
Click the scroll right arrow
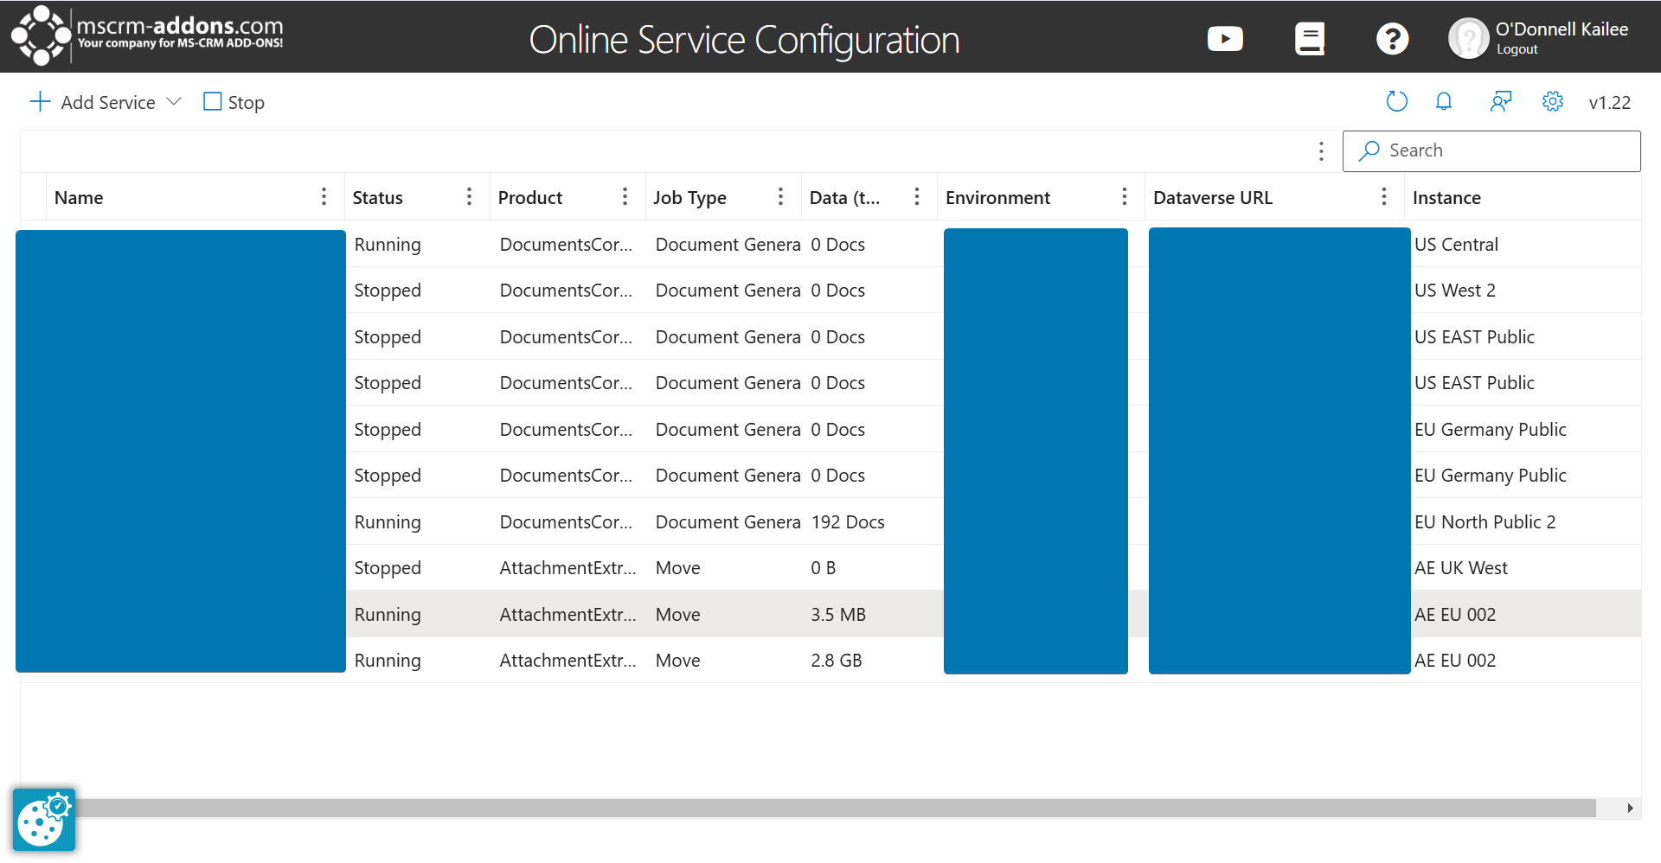click(x=1630, y=808)
